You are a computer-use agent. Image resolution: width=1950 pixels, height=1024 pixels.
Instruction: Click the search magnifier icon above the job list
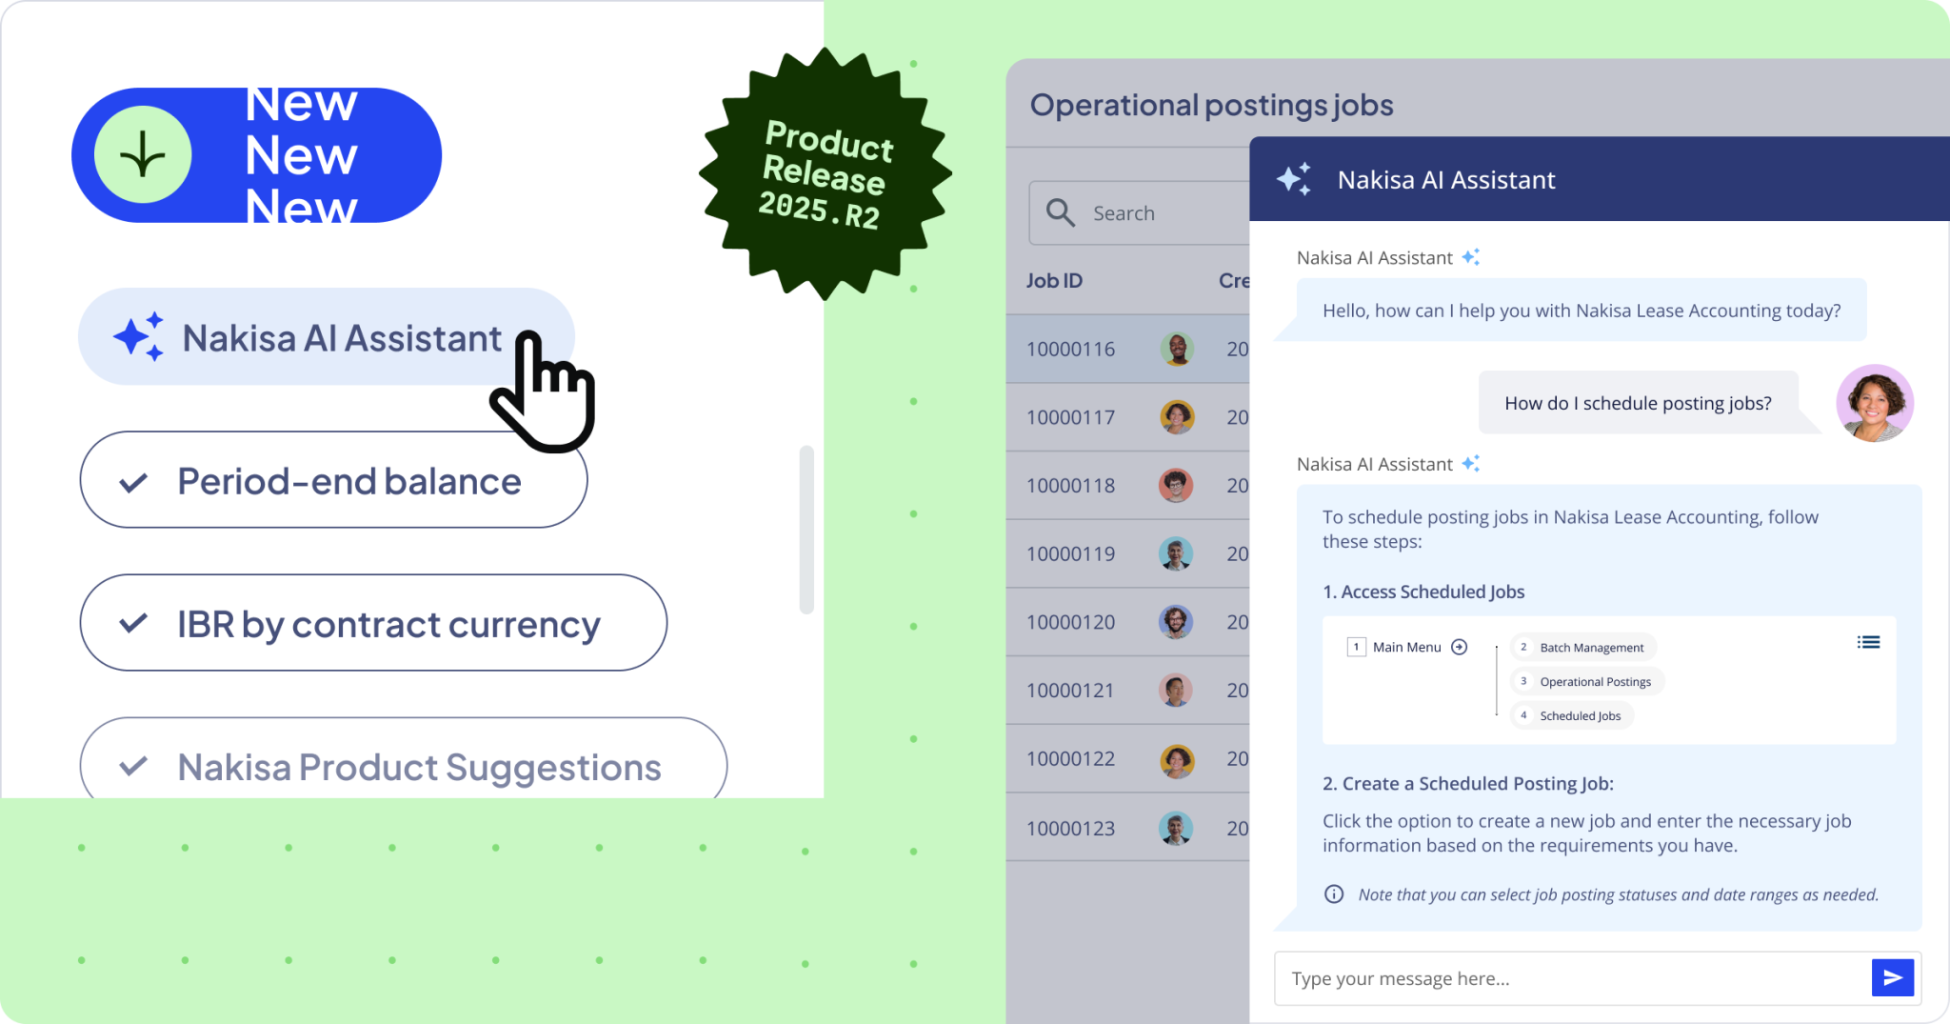[x=1061, y=212]
